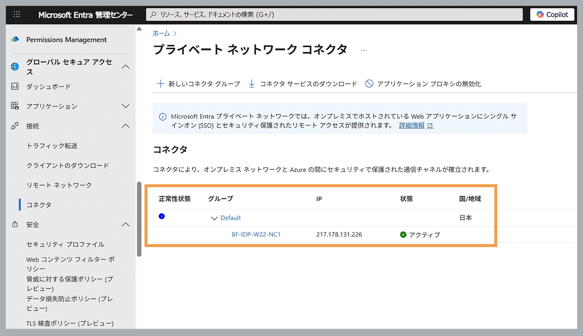Click the 安全 padlock icon in sidebar
Viewport: 583px width, 336px height.
tap(15, 224)
